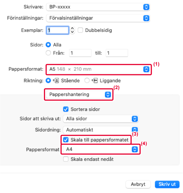Click the blue arrows on Alla sidor popup

135,119
